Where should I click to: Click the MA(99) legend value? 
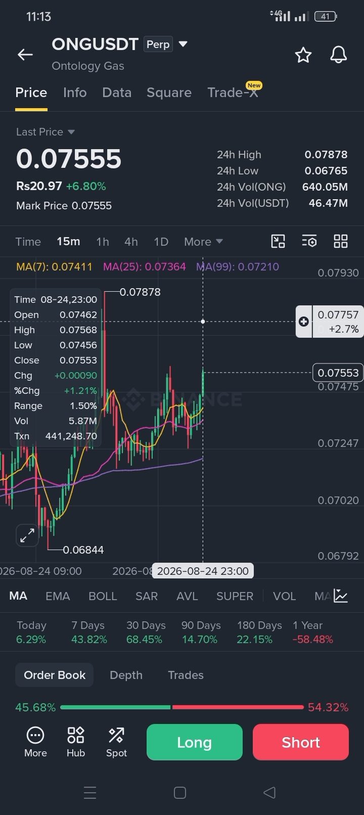pos(238,266)
